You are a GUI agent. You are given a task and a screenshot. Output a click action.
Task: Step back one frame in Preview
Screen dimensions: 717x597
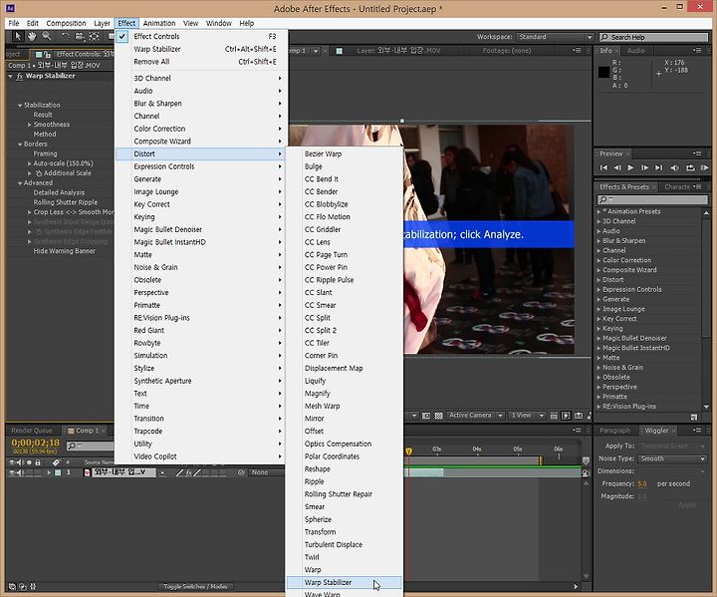click(617, 167)
